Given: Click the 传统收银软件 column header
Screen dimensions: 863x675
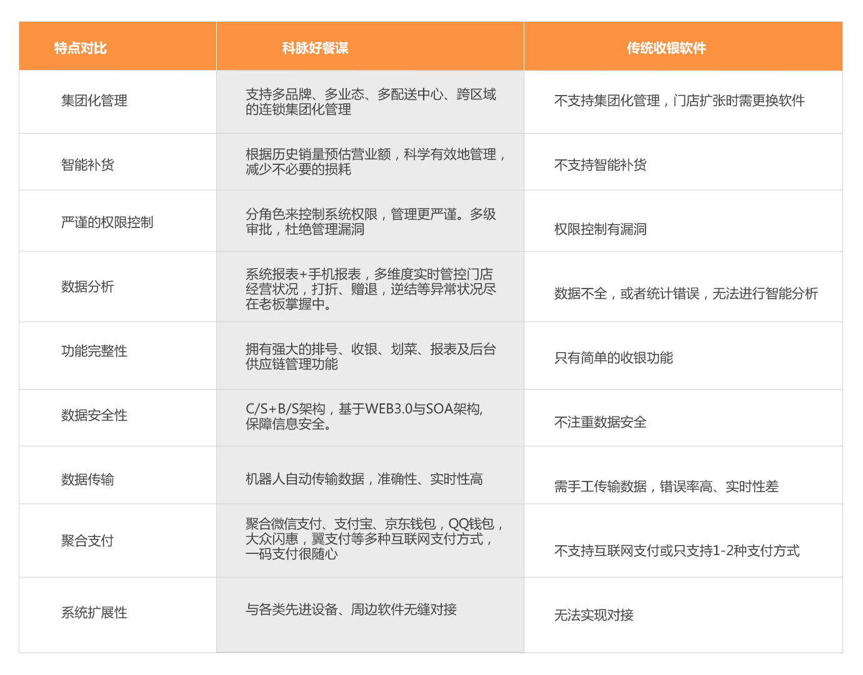Looking at the screenshot, I should pos(683,46).
